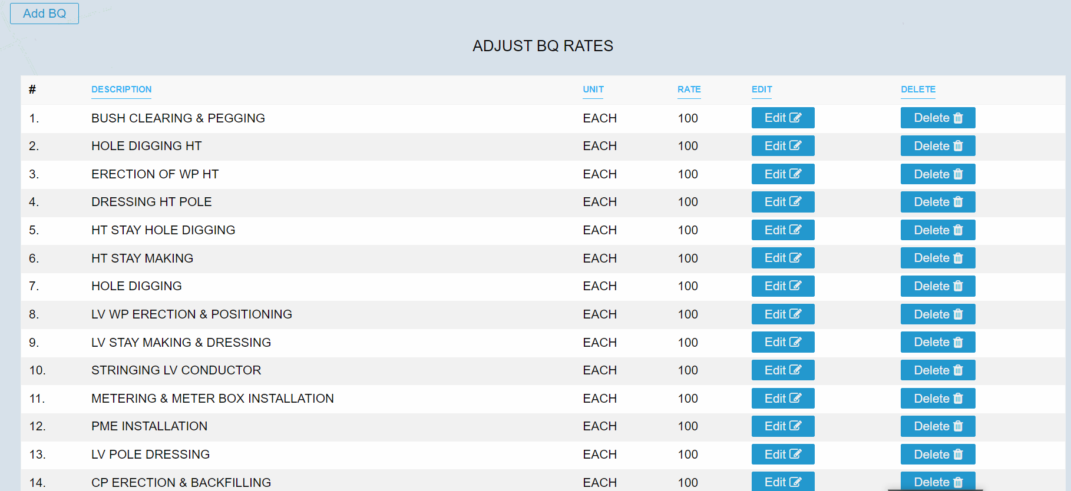Select description text DRESSING HT POLE

(x=151, y=202)
